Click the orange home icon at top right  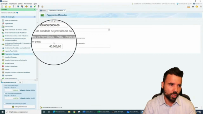point(197,6)
